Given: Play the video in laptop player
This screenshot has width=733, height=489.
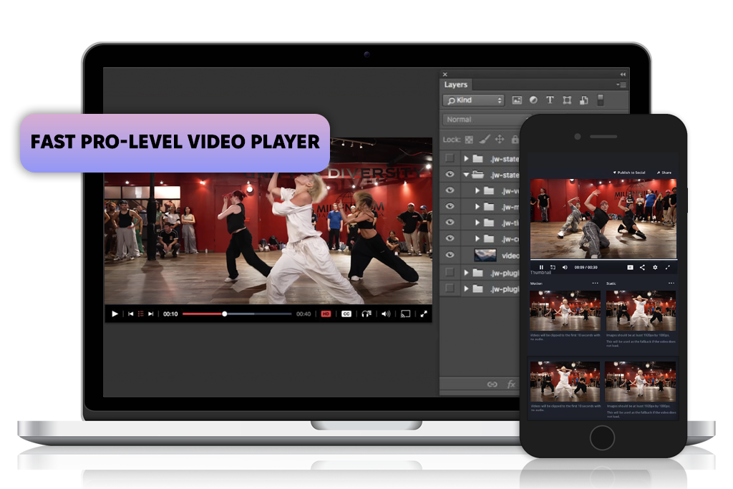Looking at the screenshot, I should coord(115,314).
